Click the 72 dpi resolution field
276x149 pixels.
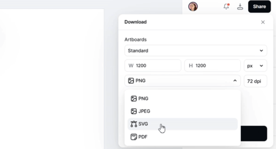(255, 81)
